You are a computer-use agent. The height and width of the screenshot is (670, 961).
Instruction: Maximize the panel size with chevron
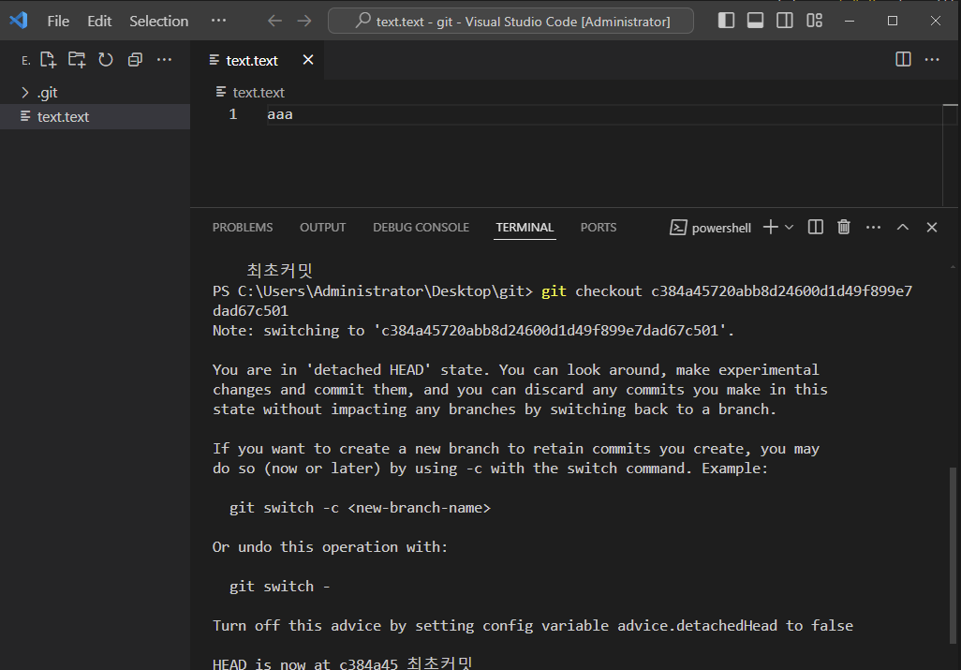[x=903, y=228]
